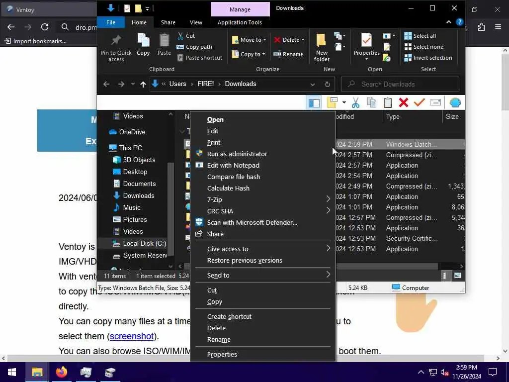Click the Cut scissors in ribbon
The height and width of the screenshot is (382, 509).
click(180, 36)
